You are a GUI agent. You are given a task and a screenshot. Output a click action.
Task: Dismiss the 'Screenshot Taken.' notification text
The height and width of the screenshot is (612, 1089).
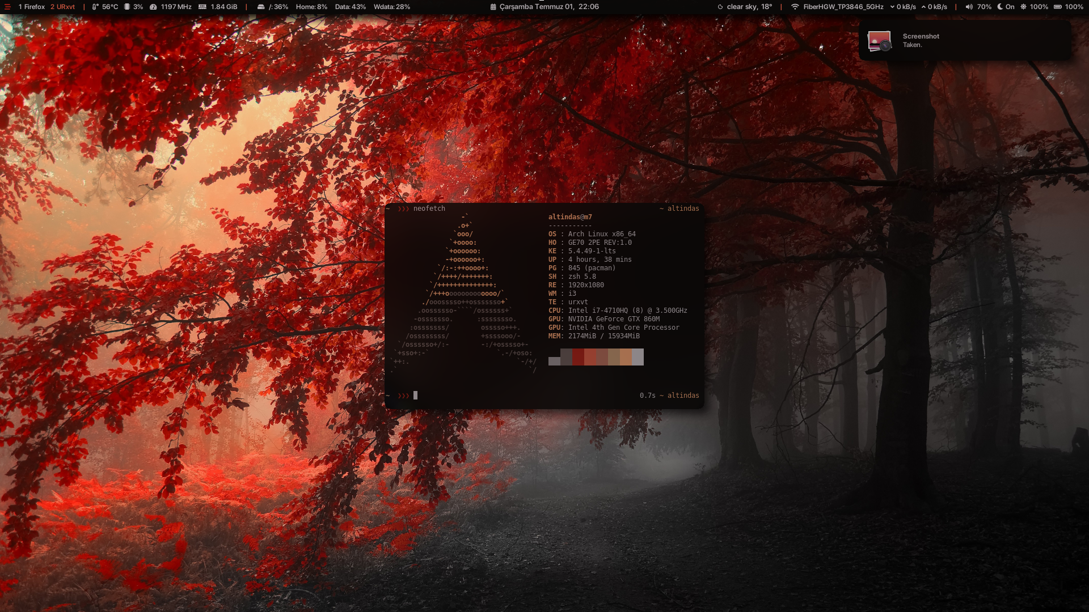[x=921, y=40]
